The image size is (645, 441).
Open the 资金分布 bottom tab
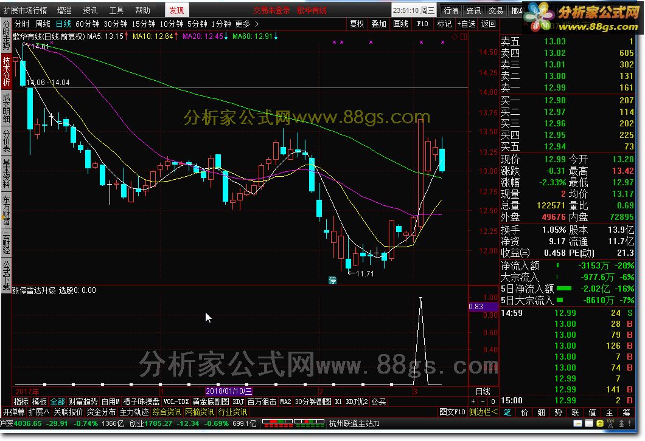click(x=101, y=412)
